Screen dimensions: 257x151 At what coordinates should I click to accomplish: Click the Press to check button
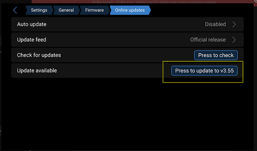point(216,55)
